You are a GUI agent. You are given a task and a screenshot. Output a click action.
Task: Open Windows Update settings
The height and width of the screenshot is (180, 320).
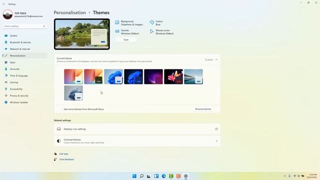[x=24, y=102]
